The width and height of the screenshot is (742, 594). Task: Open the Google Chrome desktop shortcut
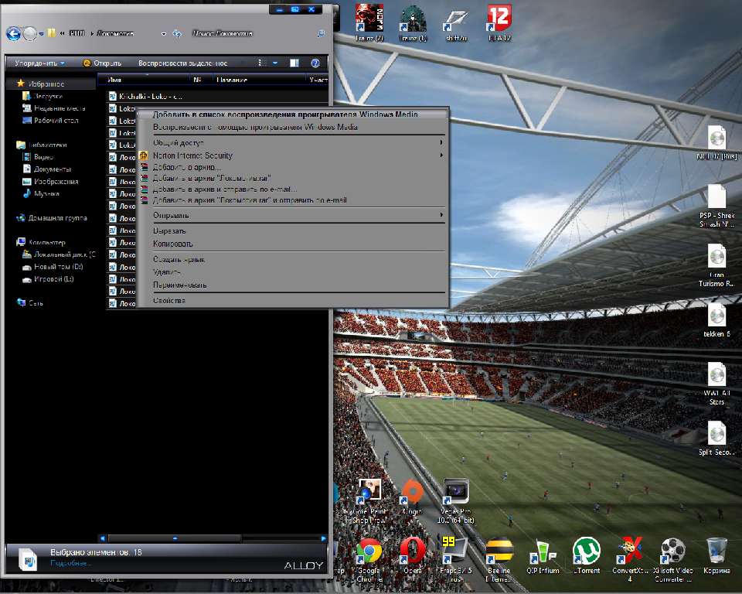[369, 552]
